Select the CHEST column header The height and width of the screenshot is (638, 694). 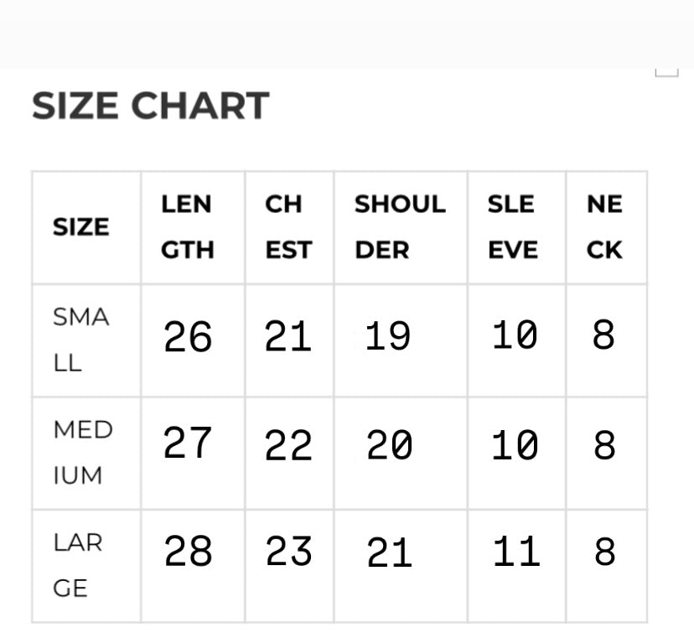point(288,227)
